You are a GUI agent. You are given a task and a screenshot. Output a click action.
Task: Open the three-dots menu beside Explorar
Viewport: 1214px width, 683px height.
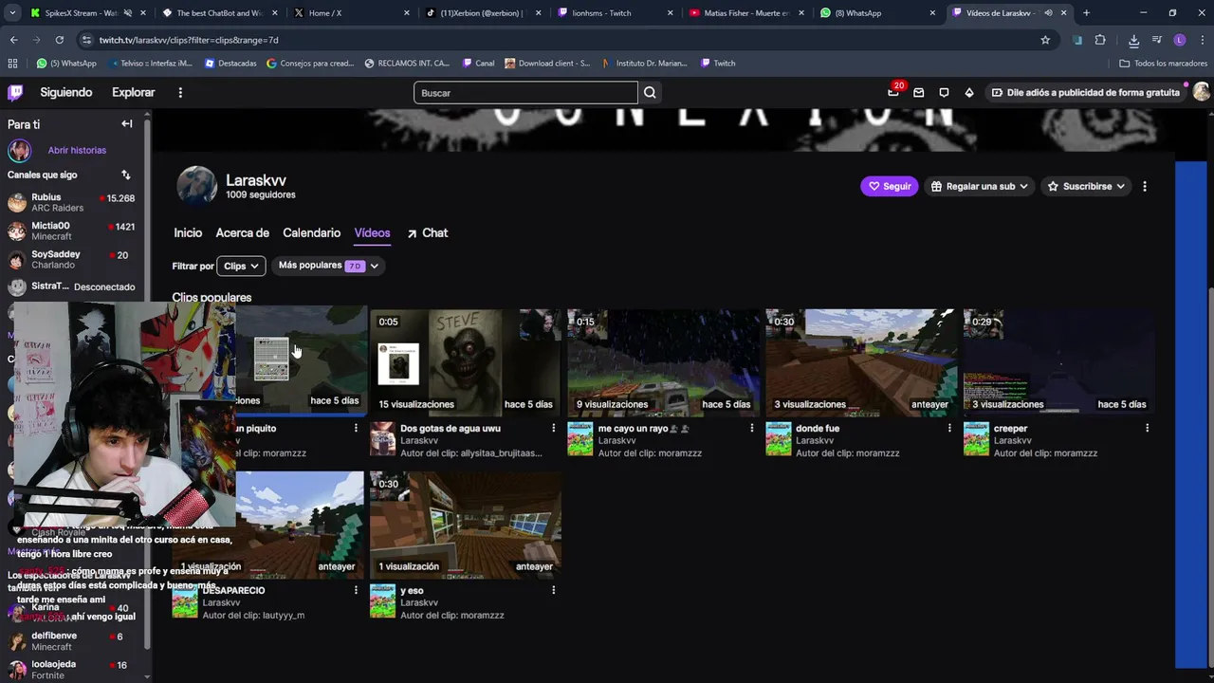click(x=180, y=92)
